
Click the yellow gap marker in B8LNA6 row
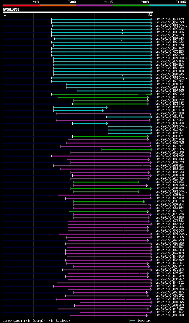pos(122,33)
